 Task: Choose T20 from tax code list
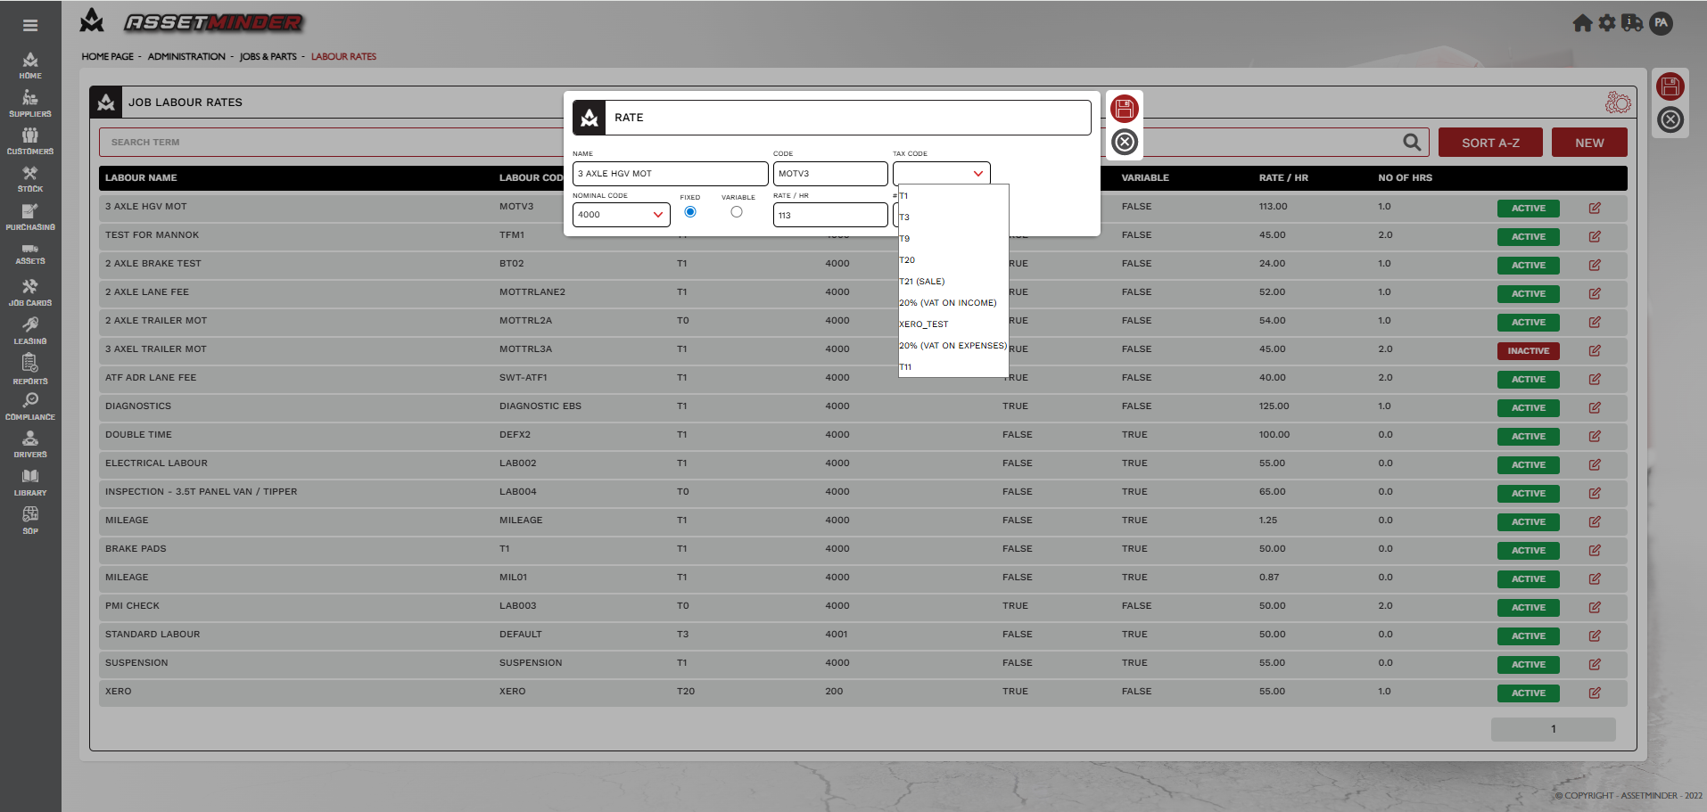pyautogui.click(x=907, y=260)
